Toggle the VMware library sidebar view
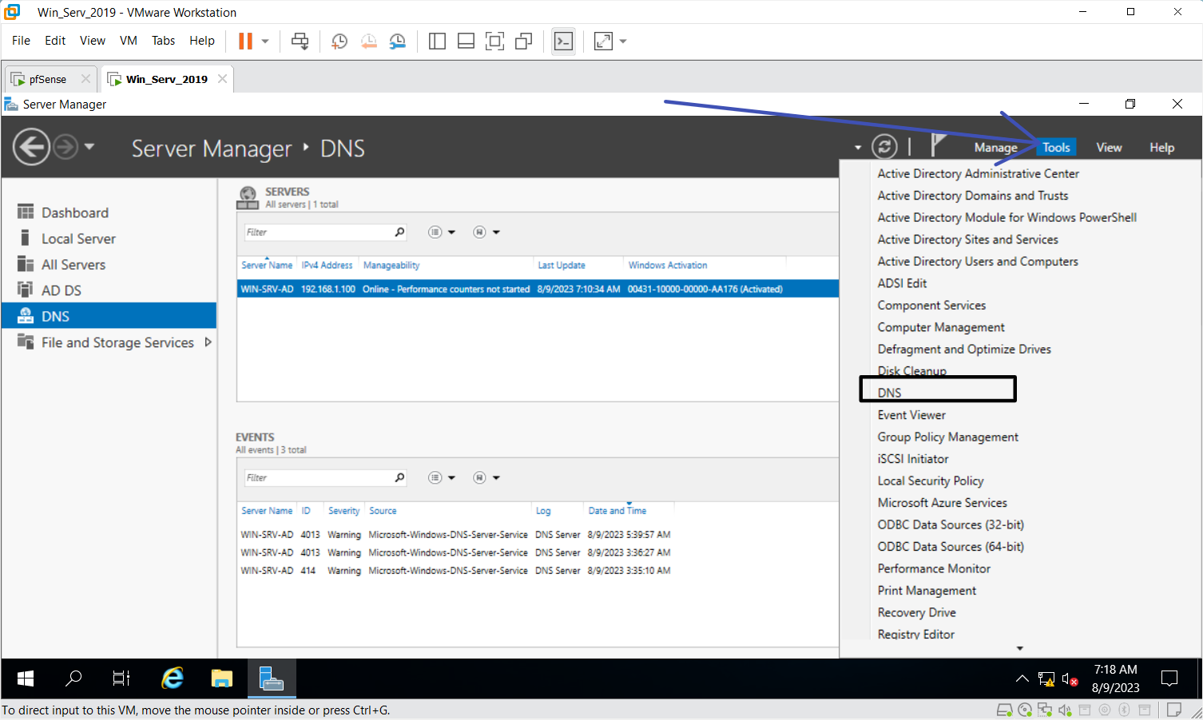The height and width of the screenshot is (720, 1203). click(437, 41)
